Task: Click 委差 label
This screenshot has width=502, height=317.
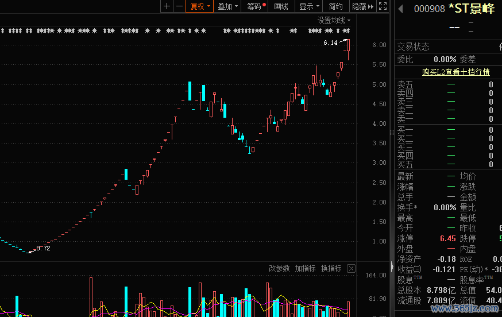Action: coord(468,59)
